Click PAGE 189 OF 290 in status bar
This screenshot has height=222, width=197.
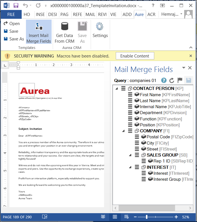click(x=17, y=217)
